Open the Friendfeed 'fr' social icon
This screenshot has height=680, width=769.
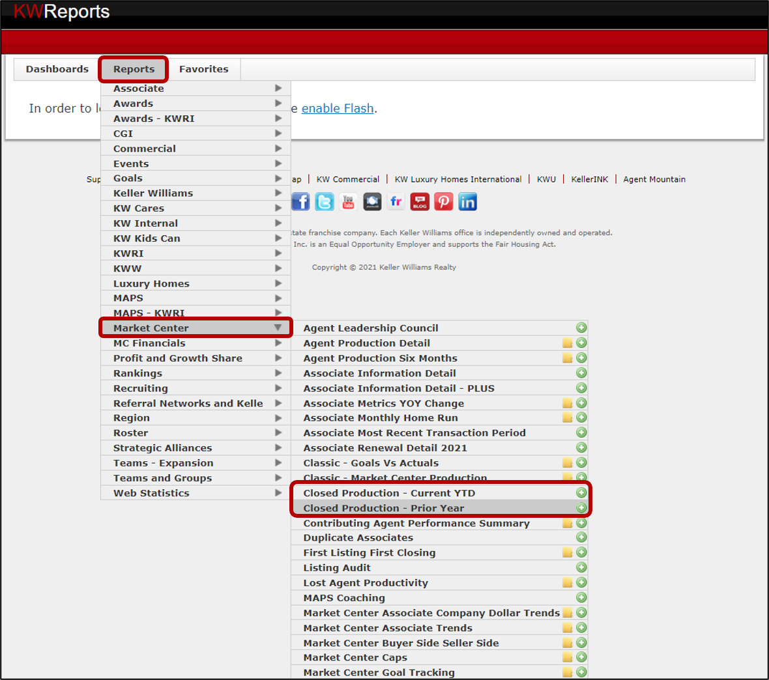[396, 202]
